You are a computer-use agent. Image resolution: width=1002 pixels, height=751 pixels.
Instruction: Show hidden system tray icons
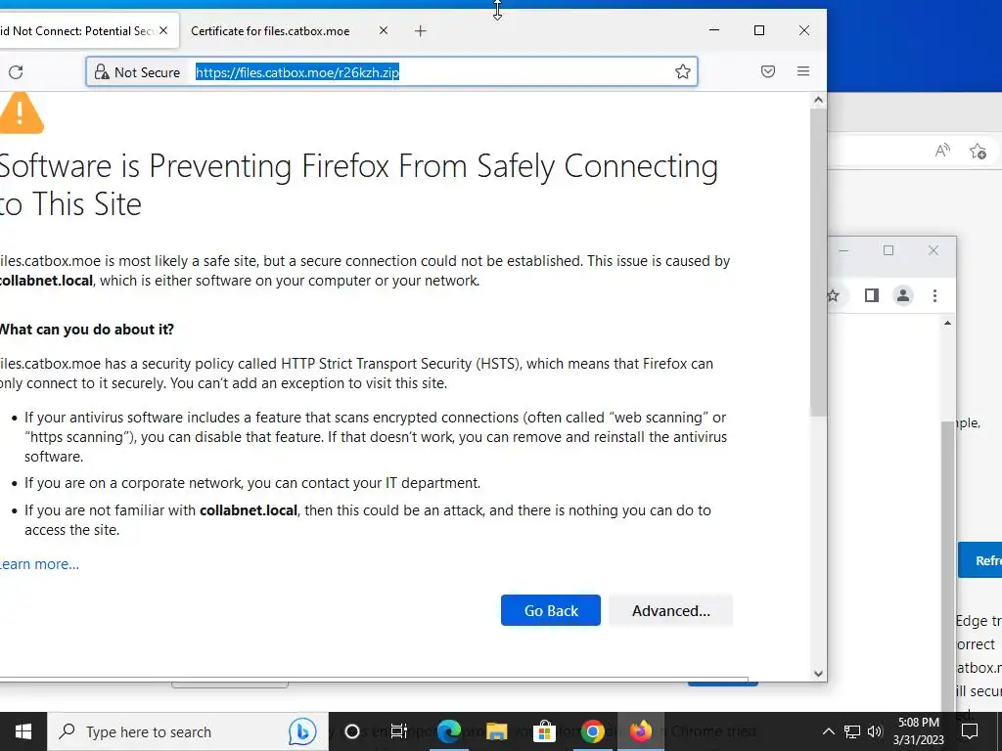tap(828, 731)
